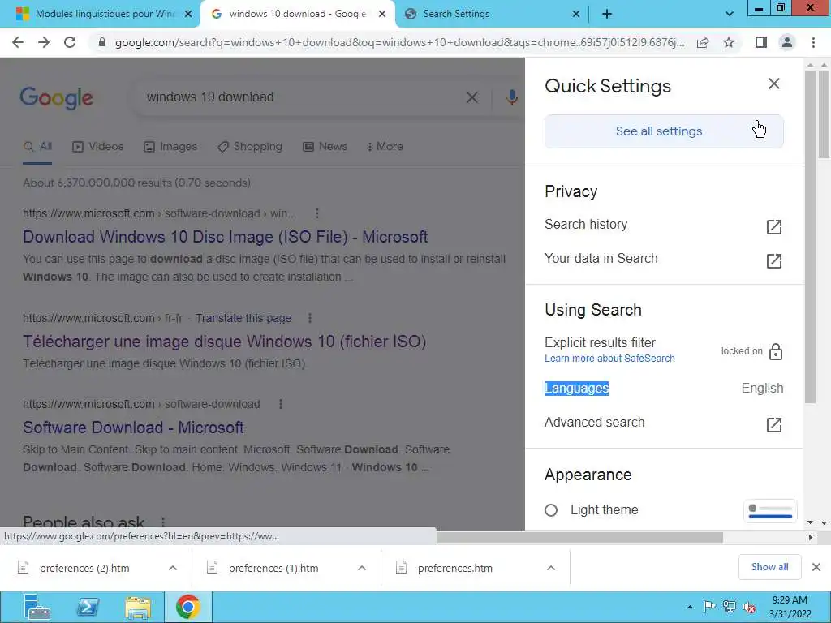Open Download Windows 10 Disc Image result
This screenshot has width=831, height=623.
pos(226,237)
